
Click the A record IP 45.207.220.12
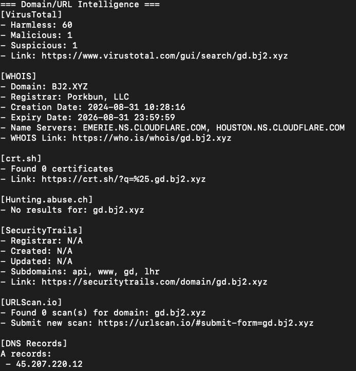(x=49, y=364)
